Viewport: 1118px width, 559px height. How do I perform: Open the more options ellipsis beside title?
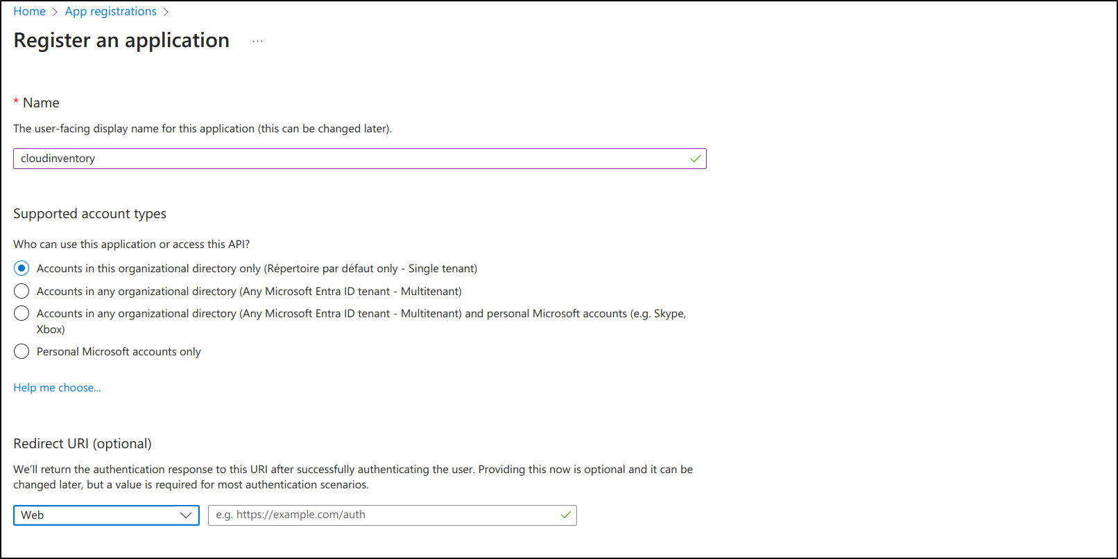[257, 42]
